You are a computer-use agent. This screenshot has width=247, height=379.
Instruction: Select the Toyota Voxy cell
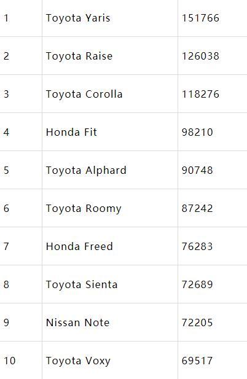point(110,361)
